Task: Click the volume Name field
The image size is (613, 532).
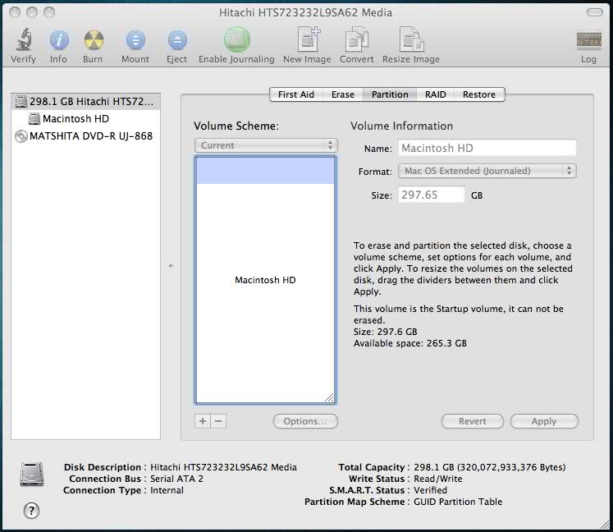Action: [x=487, y=149]
